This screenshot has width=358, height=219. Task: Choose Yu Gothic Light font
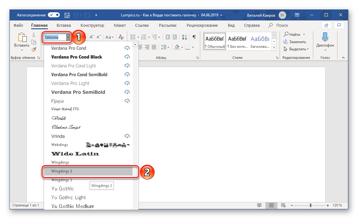tap(88, 198)
